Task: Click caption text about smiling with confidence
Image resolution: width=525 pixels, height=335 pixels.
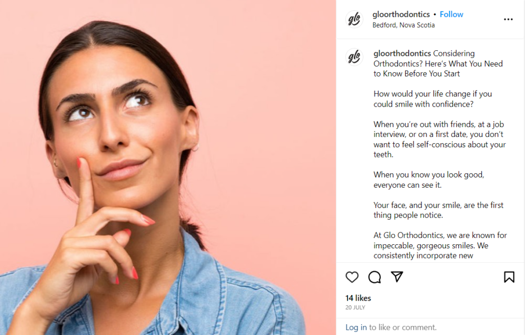Action: tap(433, 99)
